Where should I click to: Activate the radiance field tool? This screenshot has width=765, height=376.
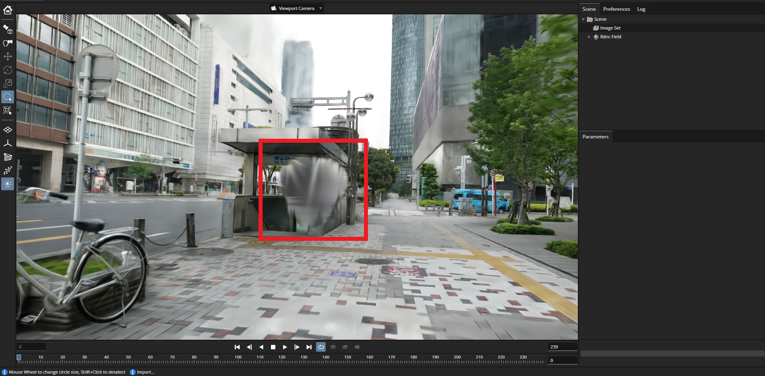[7, 184]
